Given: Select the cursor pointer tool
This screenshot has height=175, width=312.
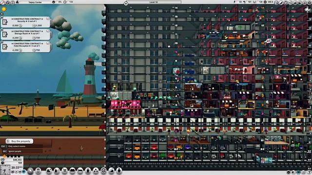Looking at the screenshot, I should tap(30, 171).
